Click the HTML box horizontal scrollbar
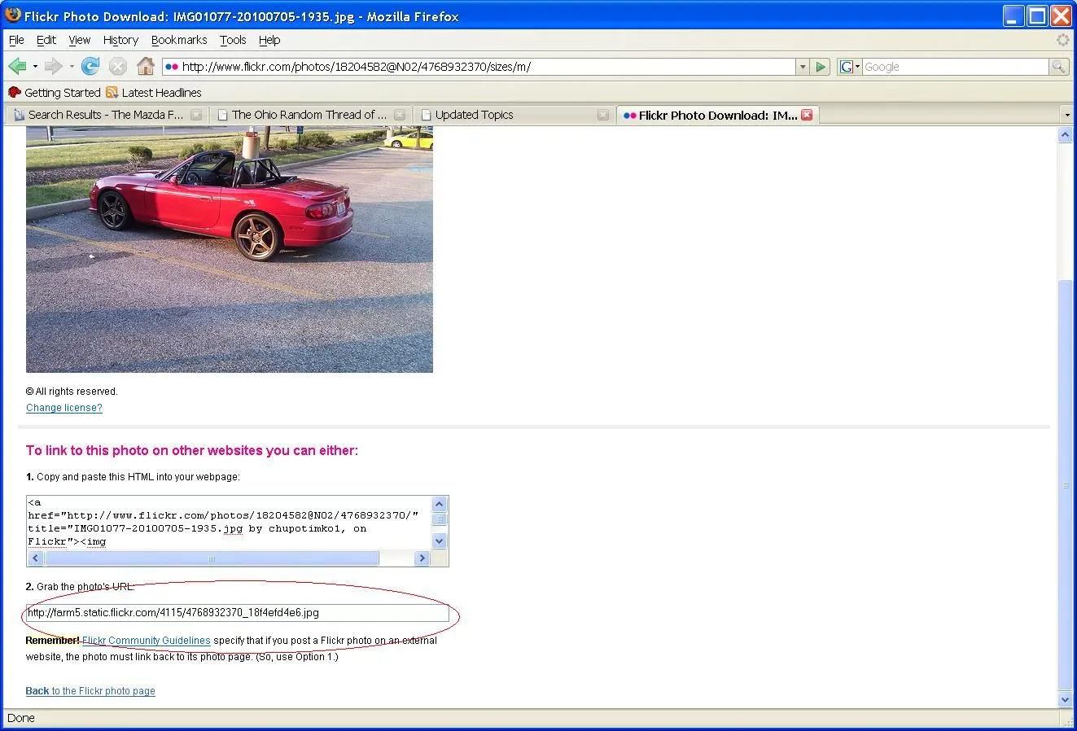 [212, 558]
